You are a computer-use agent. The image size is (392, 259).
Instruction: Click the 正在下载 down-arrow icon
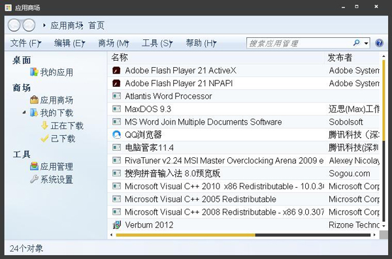tap(44, 125)
